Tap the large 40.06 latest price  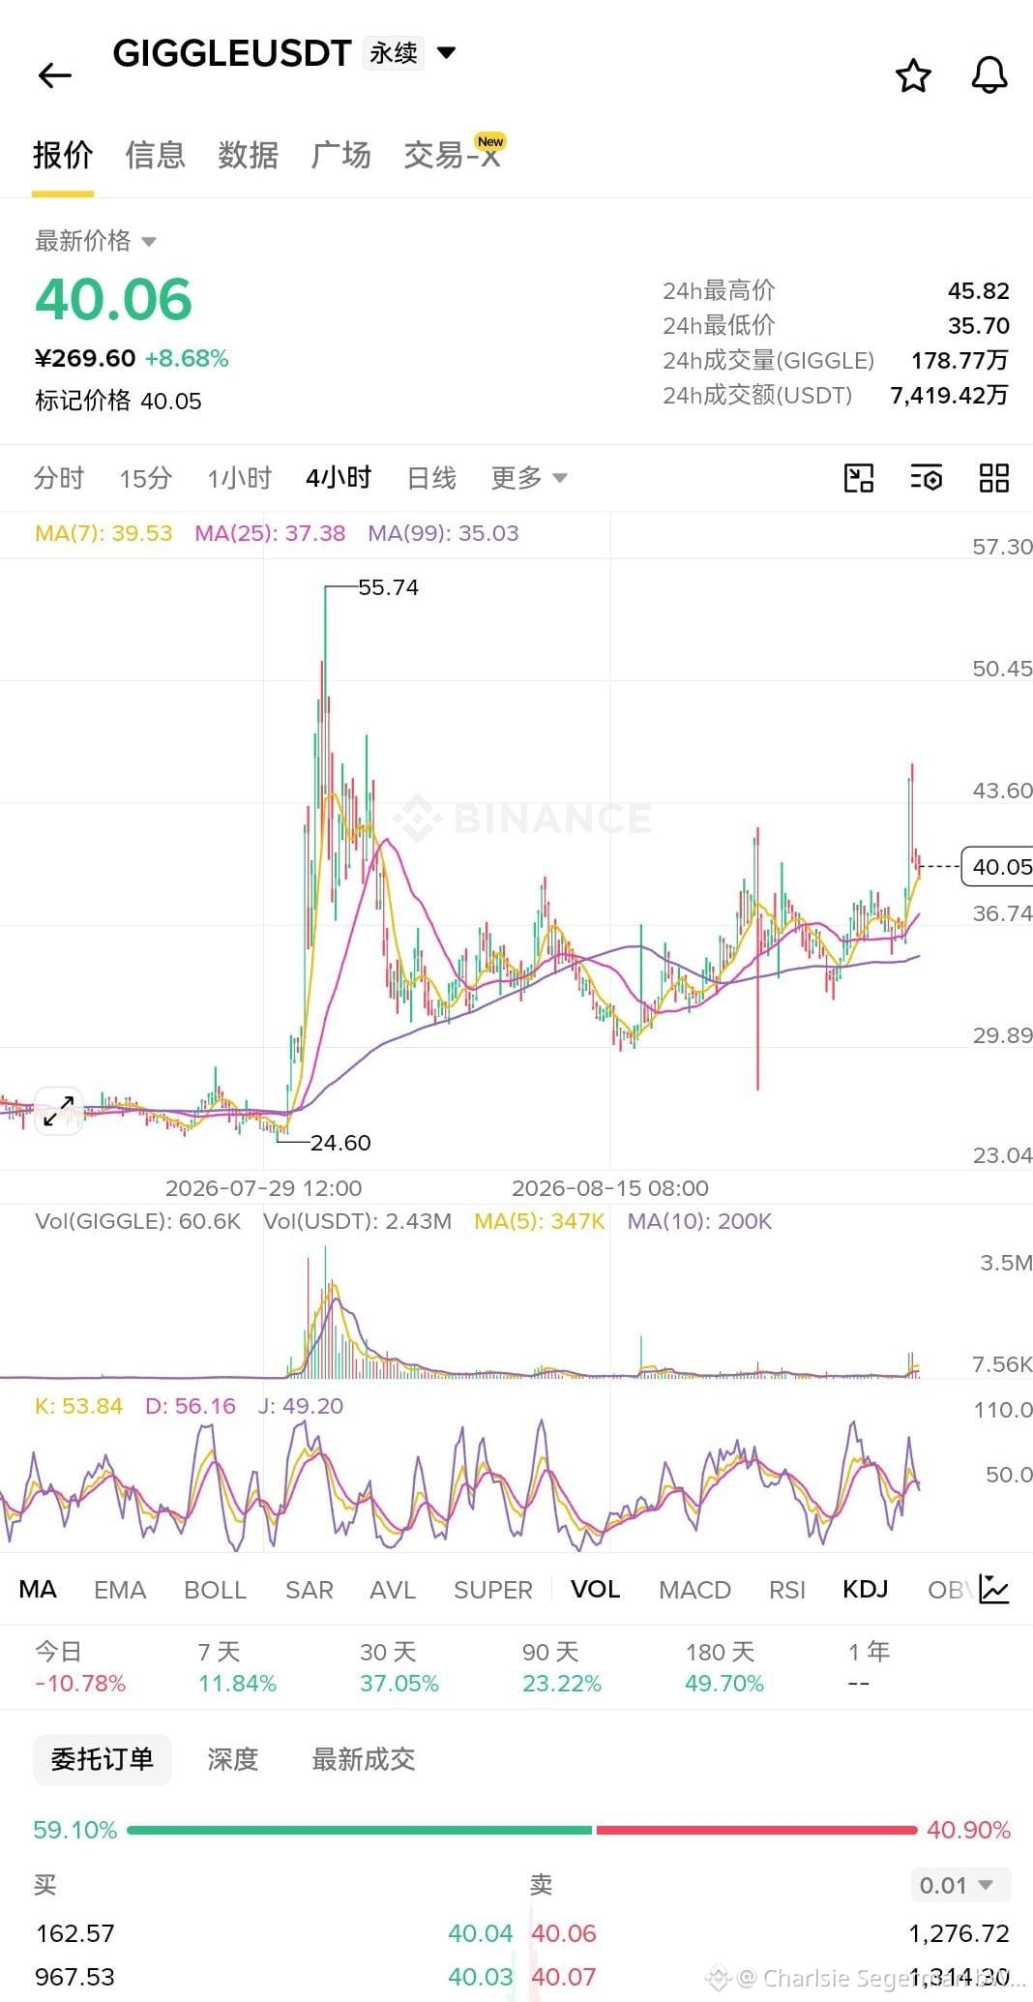click(x=114, y=299)
